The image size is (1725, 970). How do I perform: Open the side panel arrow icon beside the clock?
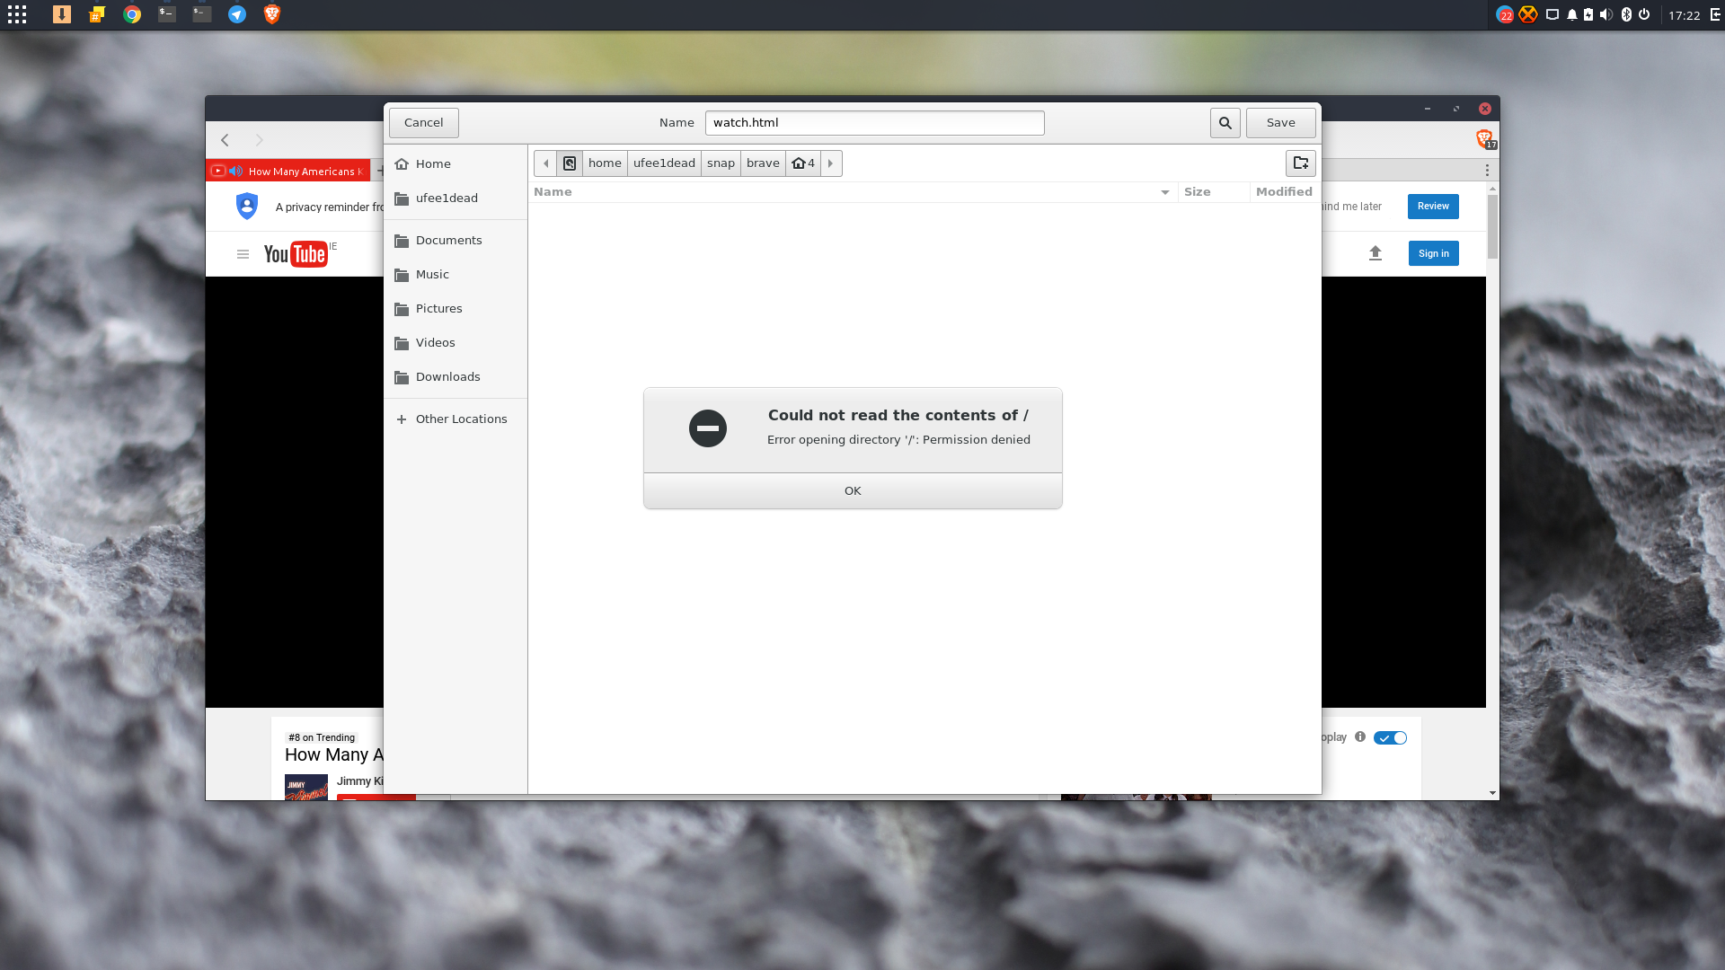pyautogui.click(x=1715, y=14)
